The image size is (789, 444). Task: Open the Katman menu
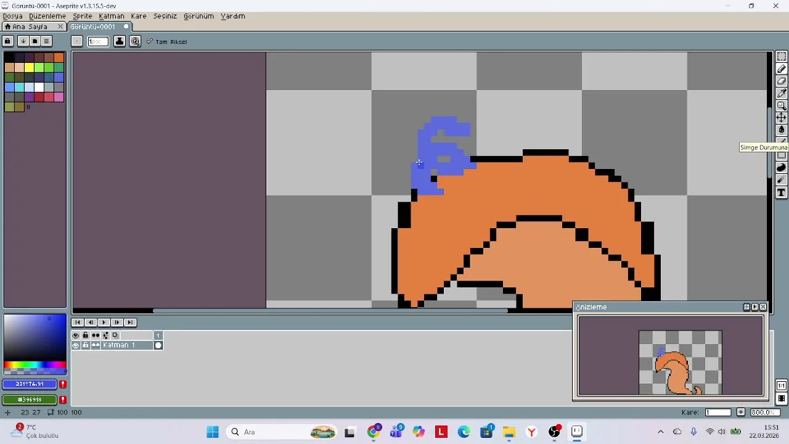pos(112,16)
